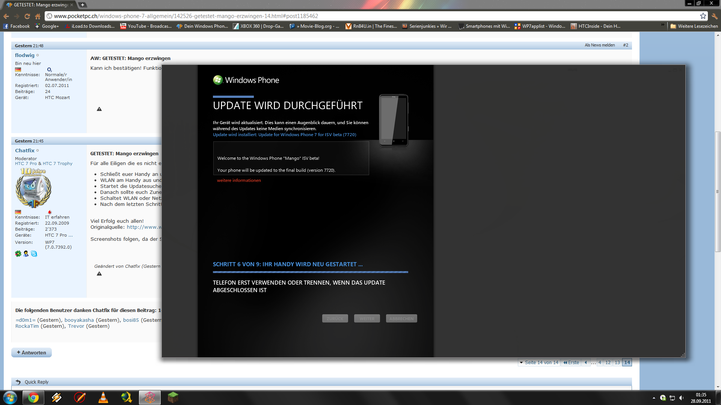Click the + Antworten reply button
The image size is (721, 405).
(x=32, y=352)
